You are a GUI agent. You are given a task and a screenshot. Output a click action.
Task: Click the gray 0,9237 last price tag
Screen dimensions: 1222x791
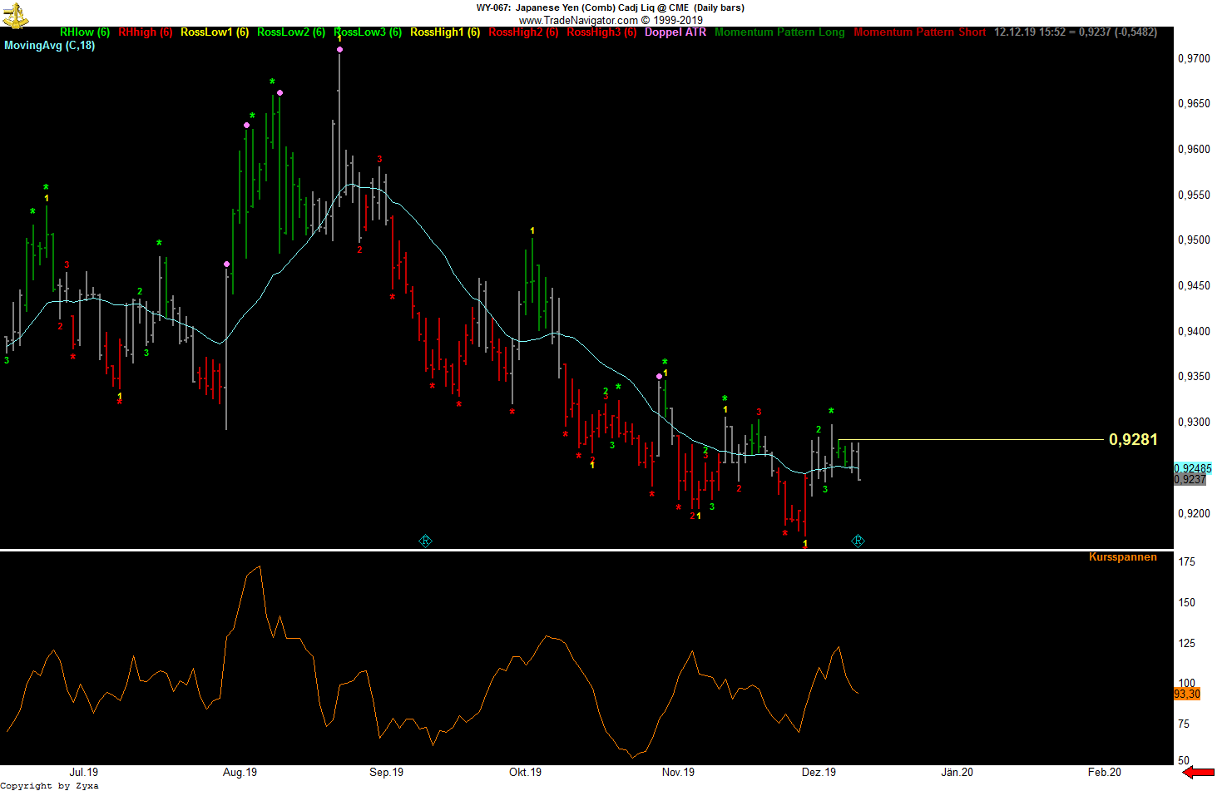(x=1190, y=480)
